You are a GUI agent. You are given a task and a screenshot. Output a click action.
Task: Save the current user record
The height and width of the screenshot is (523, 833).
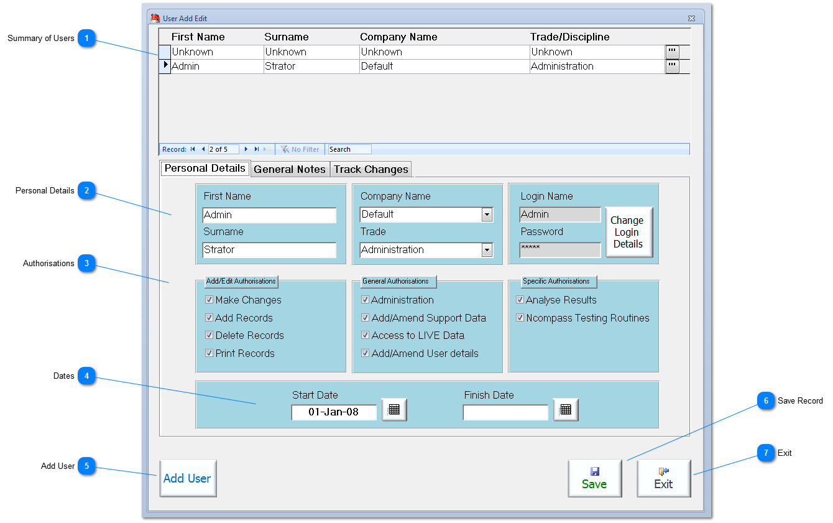pos(594,478)
